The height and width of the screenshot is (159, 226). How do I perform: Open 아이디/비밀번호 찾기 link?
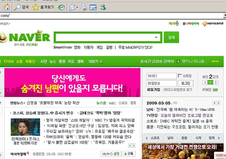[x=178, y=90]
